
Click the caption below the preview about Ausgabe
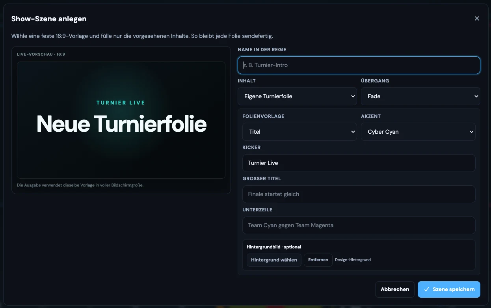(80, 185)
